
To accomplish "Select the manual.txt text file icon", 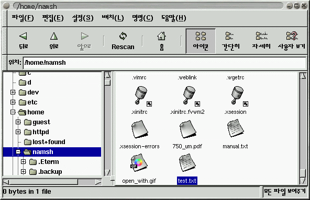I will tap(236, 128).
